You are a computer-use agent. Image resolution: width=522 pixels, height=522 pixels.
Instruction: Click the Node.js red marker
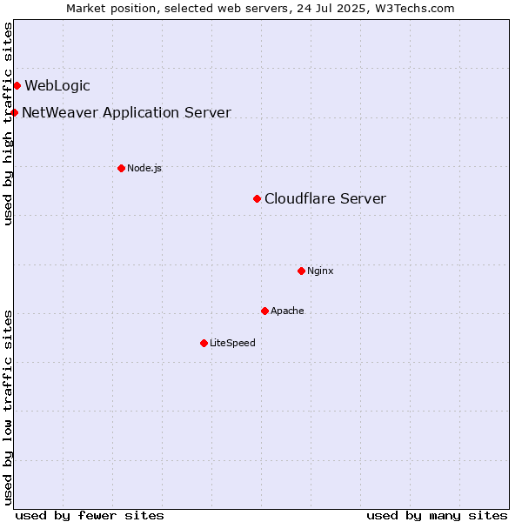click(122, 169)
